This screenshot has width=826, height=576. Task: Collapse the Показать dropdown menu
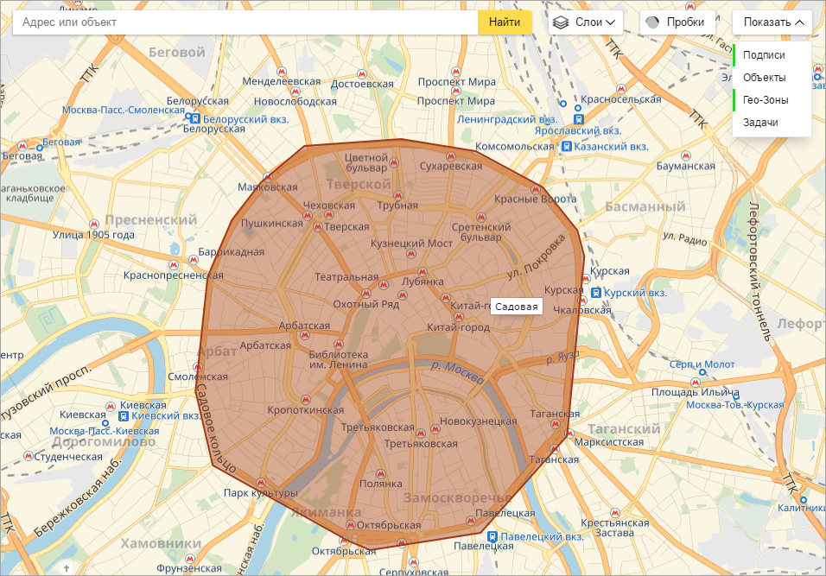click(x=772, y=22)
